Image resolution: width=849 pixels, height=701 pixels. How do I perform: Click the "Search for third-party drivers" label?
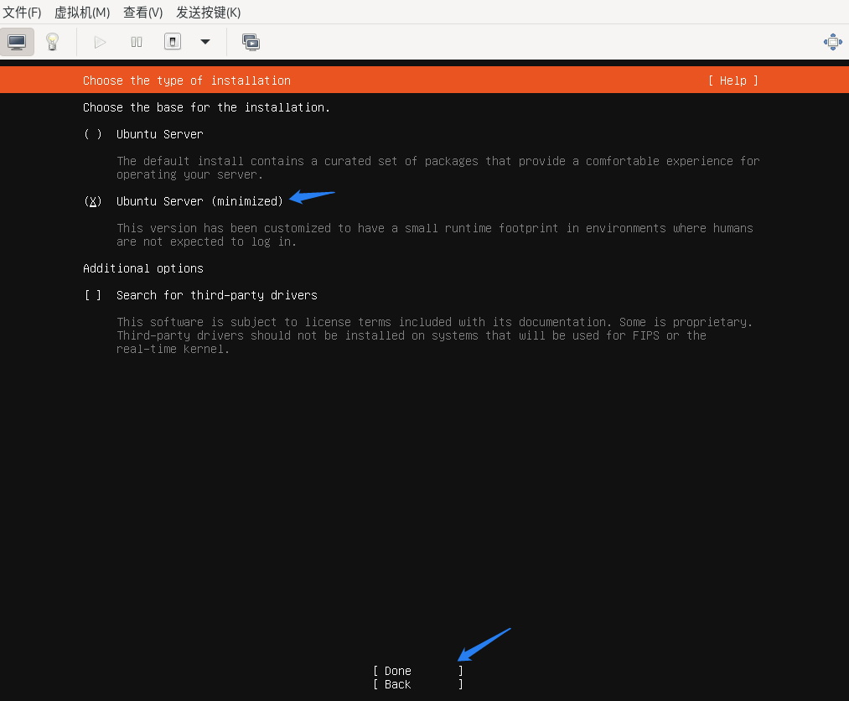click(x=216, y=295)
